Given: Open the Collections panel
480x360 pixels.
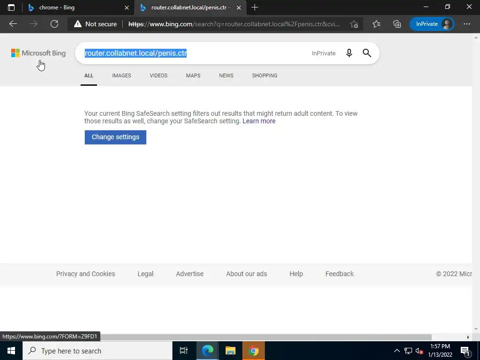Looking at the screenshot, I should point(397,24).
